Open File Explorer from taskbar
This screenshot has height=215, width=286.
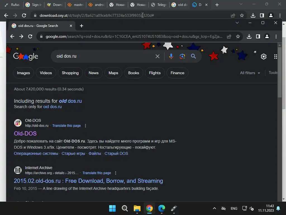click(x=137, y=208)
